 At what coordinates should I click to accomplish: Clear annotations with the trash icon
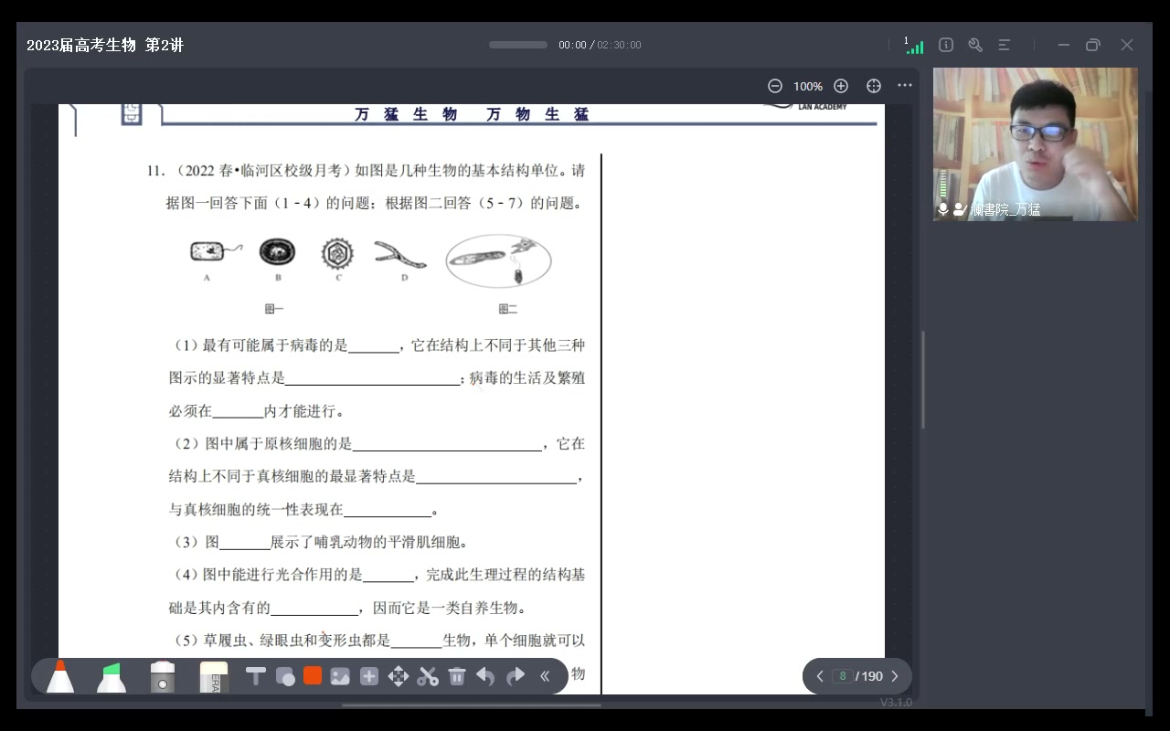click(x=457, y=676)
